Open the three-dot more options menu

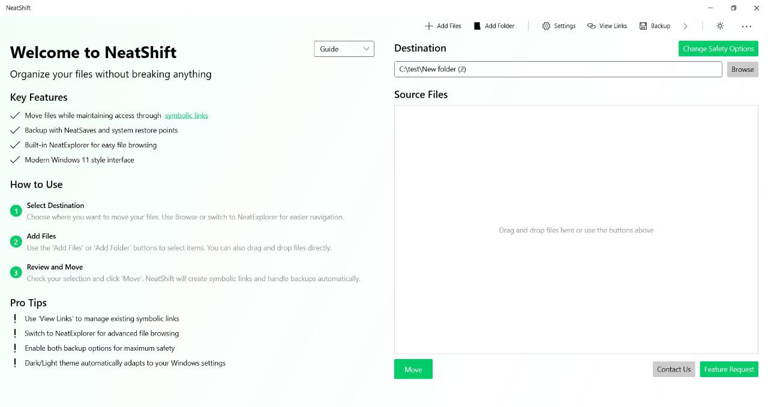click(746, 26)
